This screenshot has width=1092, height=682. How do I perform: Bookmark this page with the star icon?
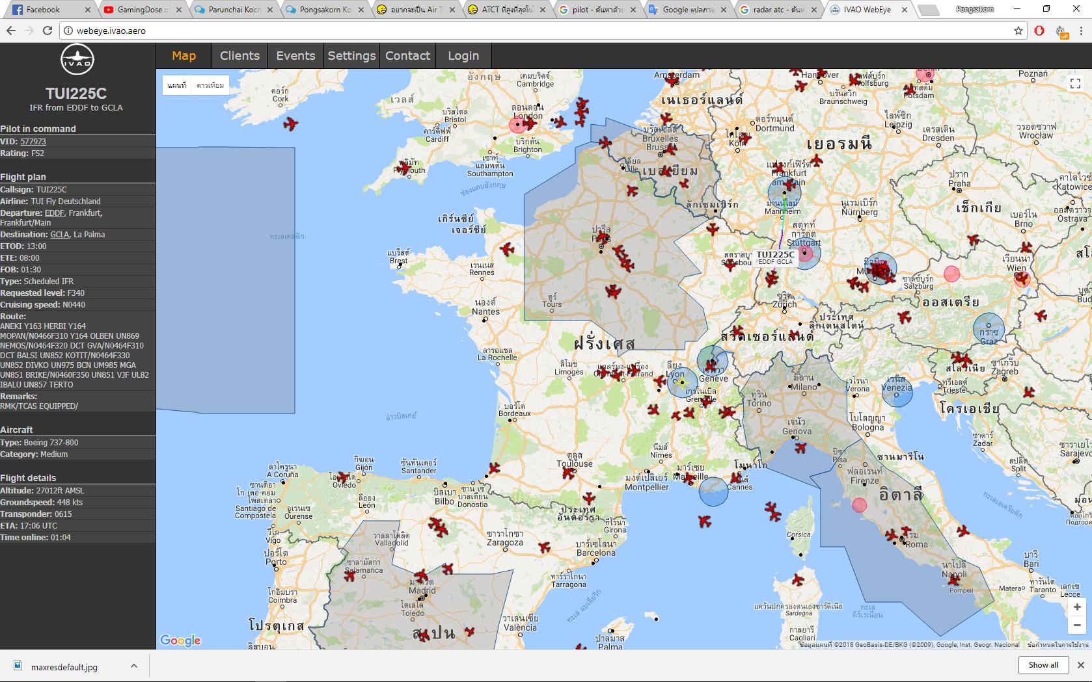[1018, 31]
